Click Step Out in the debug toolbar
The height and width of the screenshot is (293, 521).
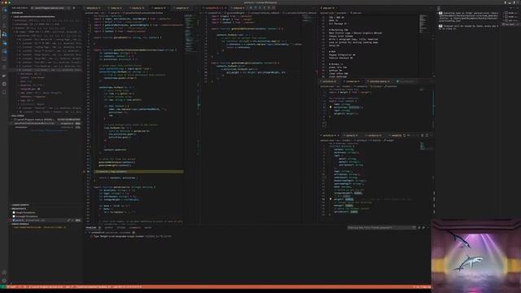pyautogui.click(x=264, y=7)
